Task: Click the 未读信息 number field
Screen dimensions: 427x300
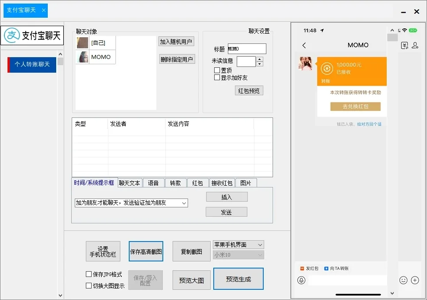Action: [x=246, y=62]
